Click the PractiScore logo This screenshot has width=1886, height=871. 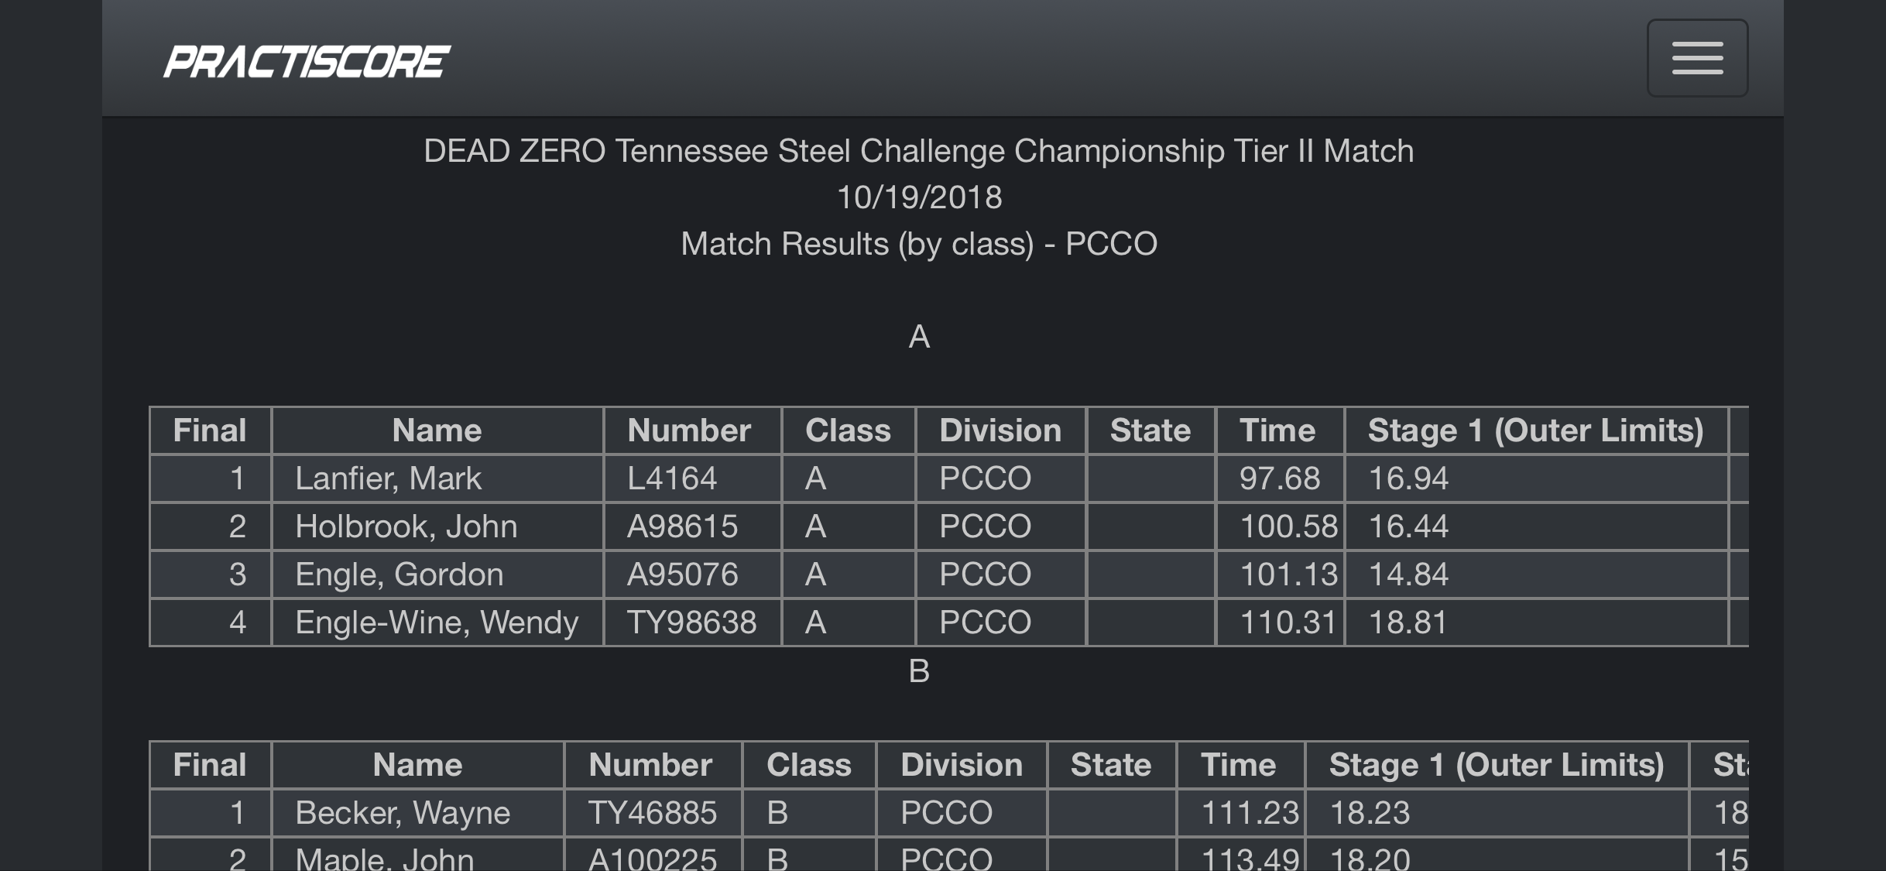click(307, 61)
